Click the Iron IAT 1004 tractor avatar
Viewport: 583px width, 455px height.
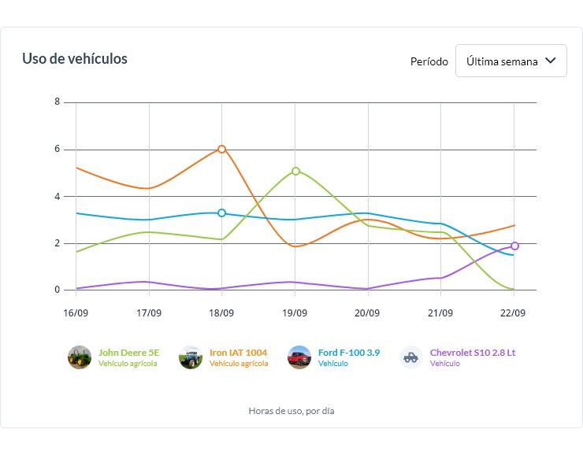tap(191, 357)
